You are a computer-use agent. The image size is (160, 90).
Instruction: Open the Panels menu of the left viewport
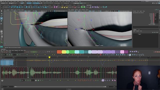tap(22, 10)
